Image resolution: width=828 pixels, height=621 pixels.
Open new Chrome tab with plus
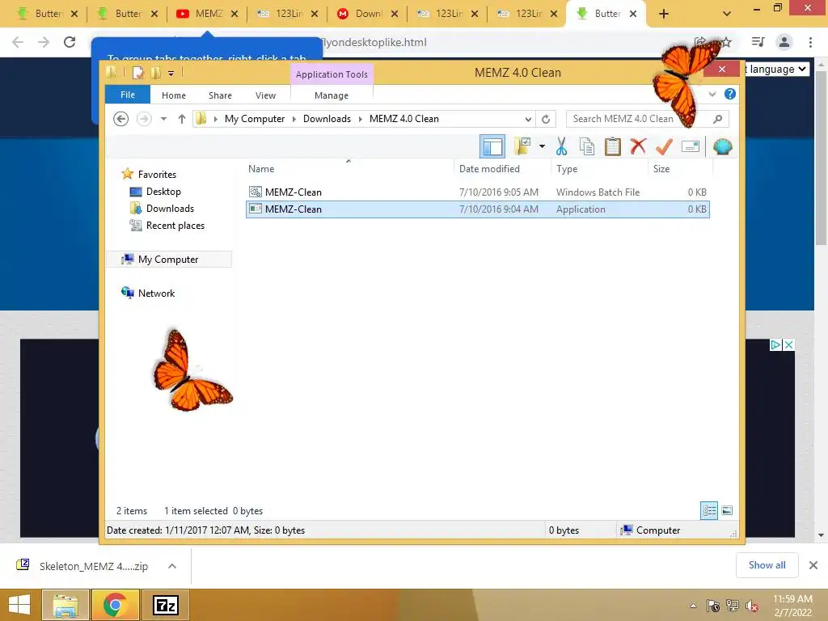(x=664, y=15)
